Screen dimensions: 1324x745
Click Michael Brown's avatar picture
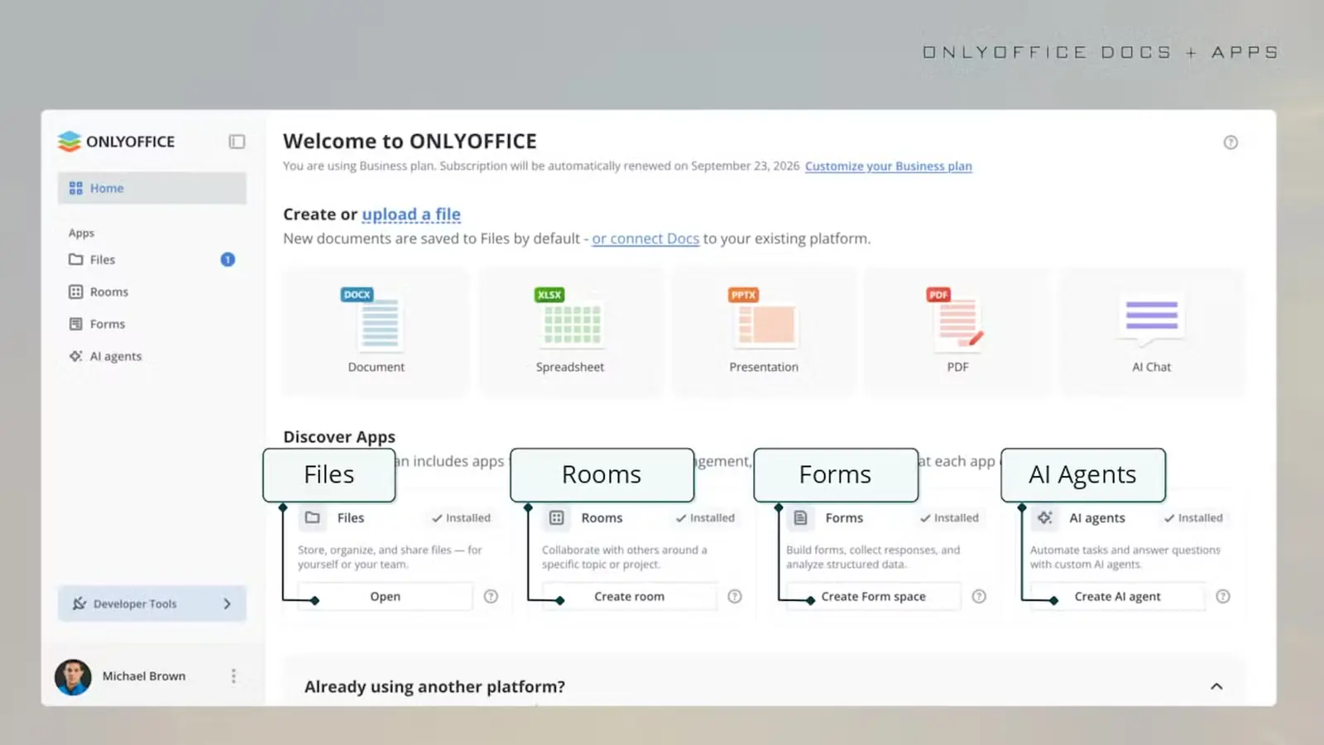point(73,677)
